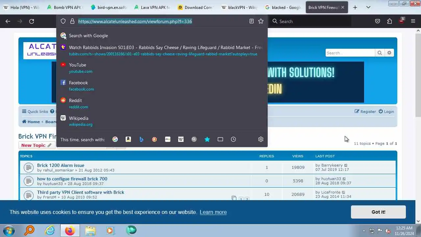
Task: Click forum search magnifier button
Action: point(380,53)
